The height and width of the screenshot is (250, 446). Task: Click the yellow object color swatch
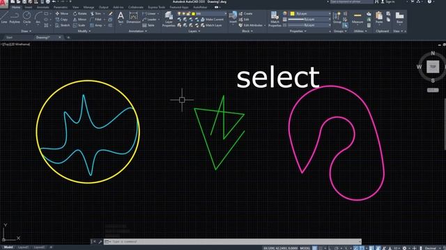click(293, 14)
